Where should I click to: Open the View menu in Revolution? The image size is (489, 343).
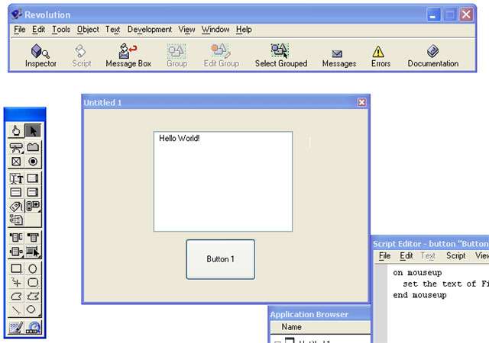tap(186, 30)
